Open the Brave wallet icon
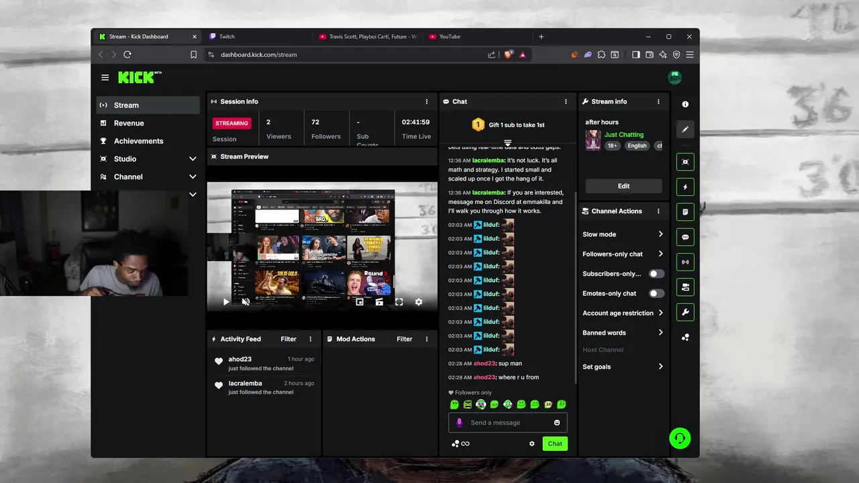The width and height of the screenshot is (859, 483). point(650,54)
